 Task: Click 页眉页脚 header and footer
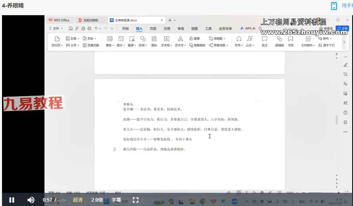[91, 45]
